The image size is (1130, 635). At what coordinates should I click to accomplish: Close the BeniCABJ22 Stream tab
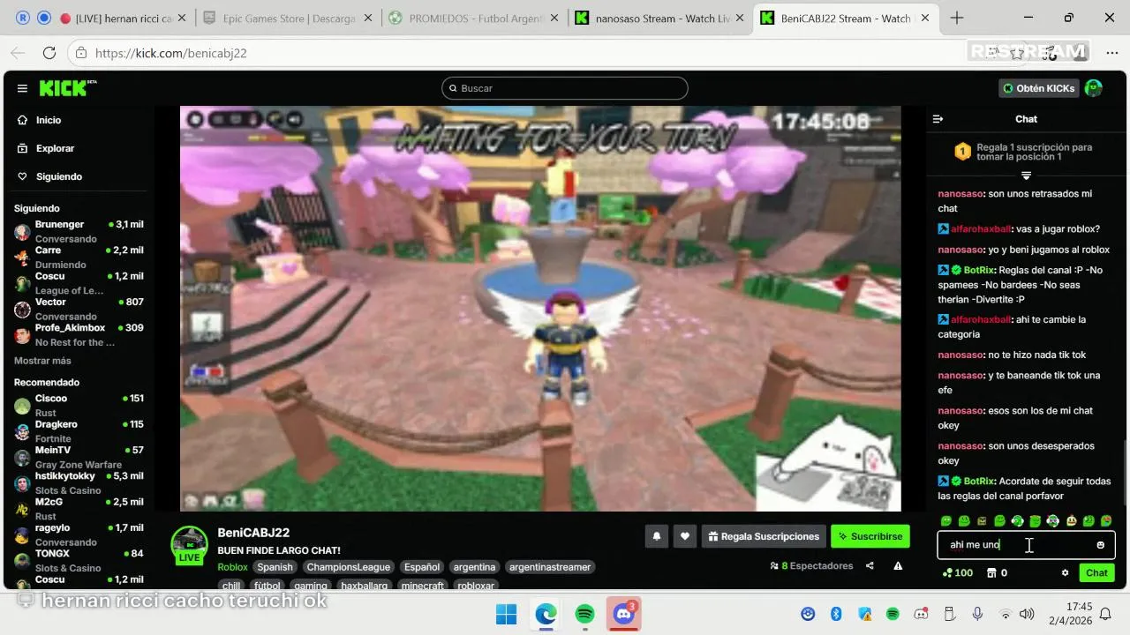point(926,18)
